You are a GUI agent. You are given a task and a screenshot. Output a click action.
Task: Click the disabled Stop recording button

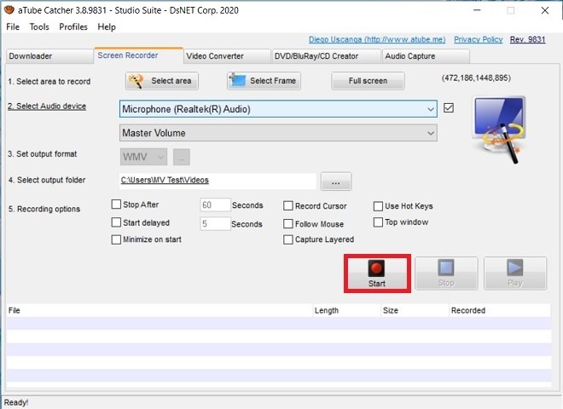coord(446,274)
